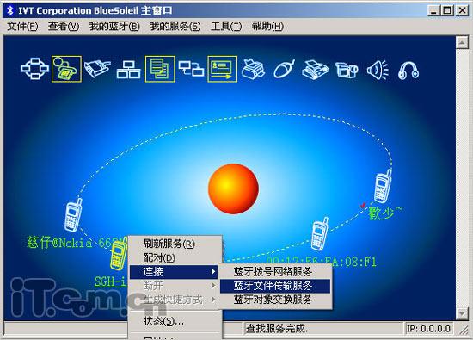Click the SGH-i device name label
Image resolution: width=473 pixels, height=340 pixels.
click(x=110, y=281)
